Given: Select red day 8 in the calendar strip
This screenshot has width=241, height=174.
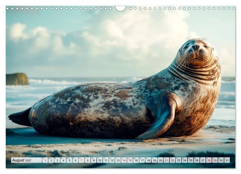Looking at the screenshot, I should [x=87, y=160].
